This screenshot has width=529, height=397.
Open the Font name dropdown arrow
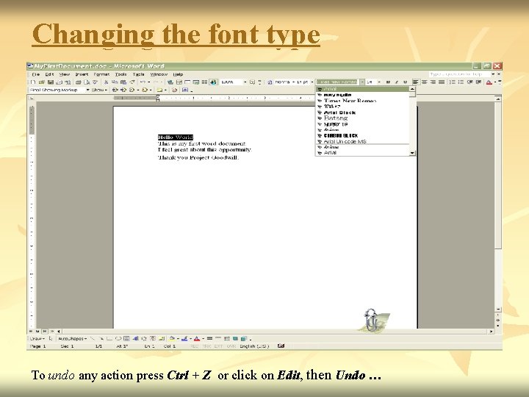pos(362,82)
